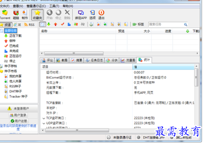Click the 标签 tags button
204x144 pixels.
pos(138,24)
